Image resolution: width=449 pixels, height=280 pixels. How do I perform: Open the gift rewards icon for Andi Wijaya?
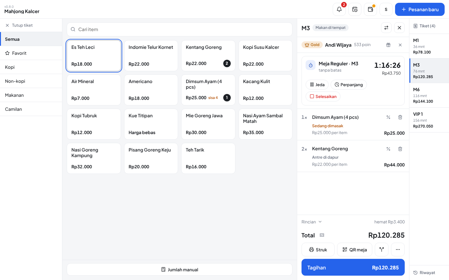click(388, 45)
